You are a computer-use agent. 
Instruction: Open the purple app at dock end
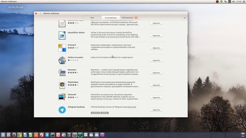(x=102, y=135)
